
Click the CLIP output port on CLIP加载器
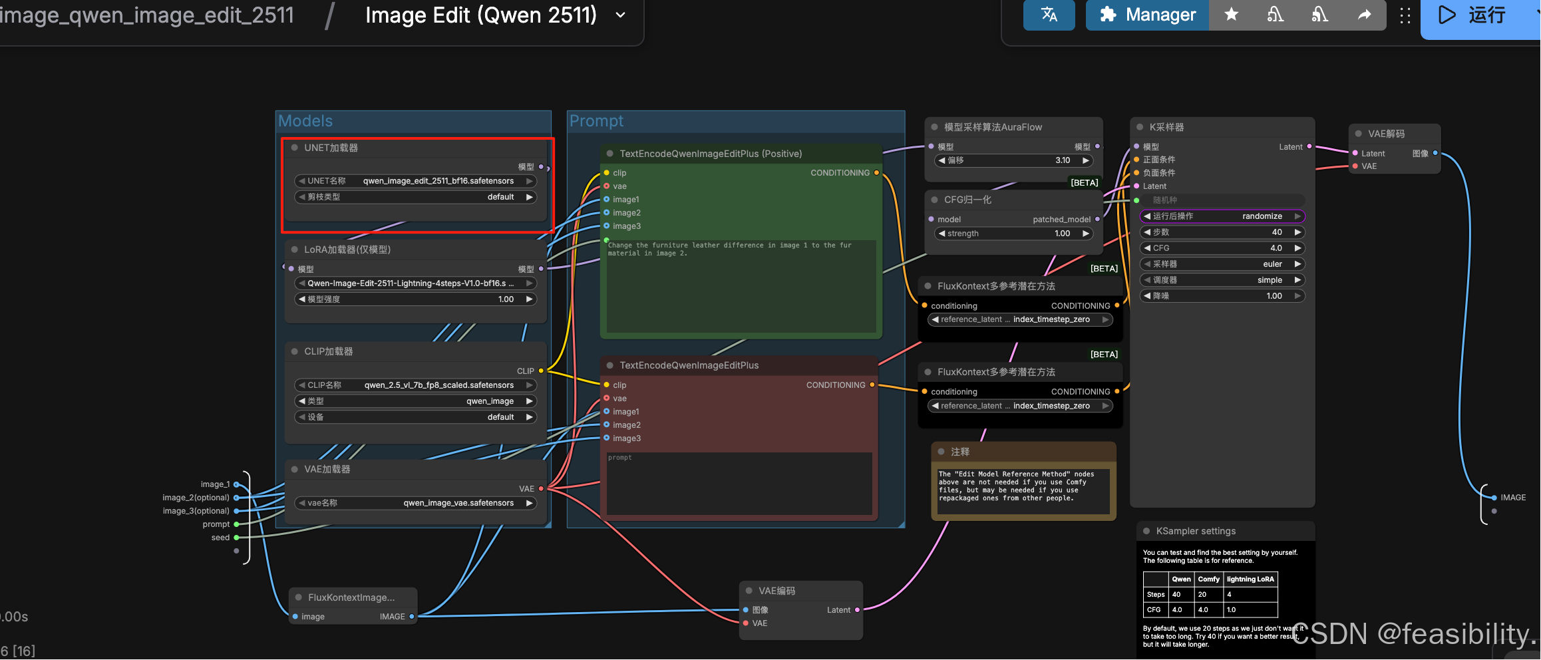click(x=541, y=371)
